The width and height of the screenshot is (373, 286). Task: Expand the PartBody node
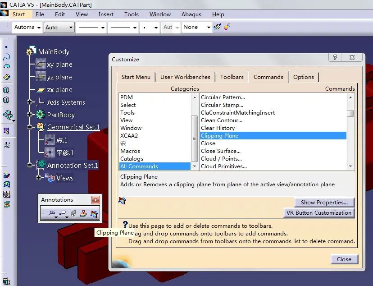tap(29, 115)
